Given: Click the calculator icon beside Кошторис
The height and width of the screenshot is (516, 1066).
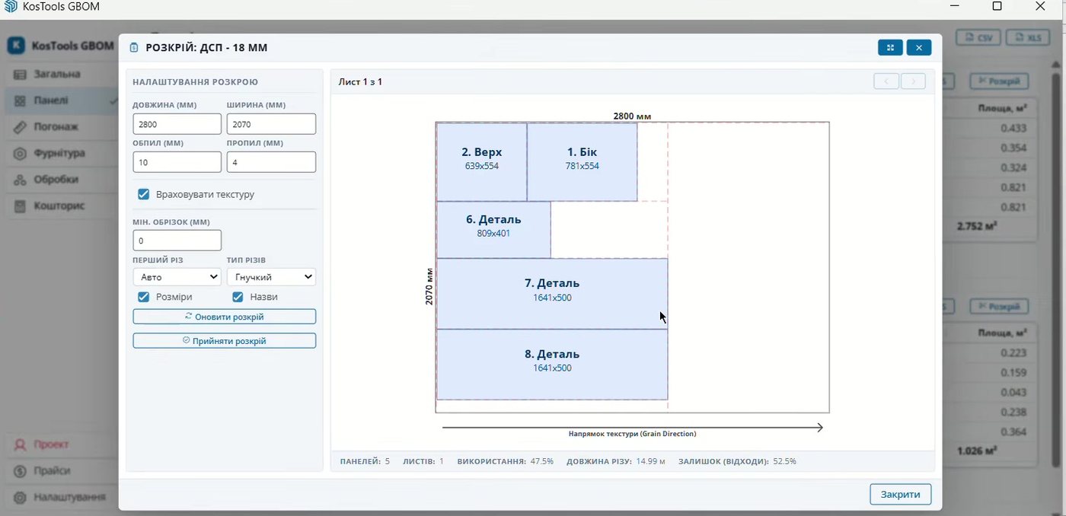Looking at the screenshot, I should point(20,206).
